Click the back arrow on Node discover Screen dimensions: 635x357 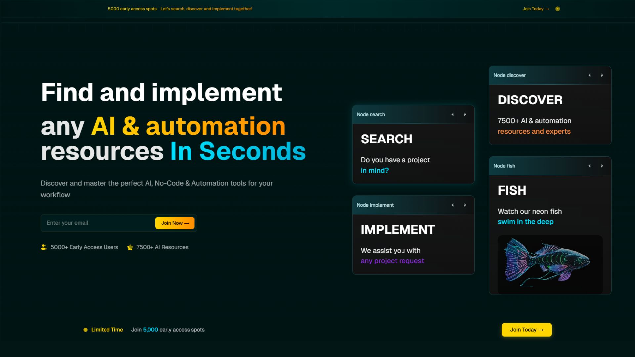coord(590,75)
